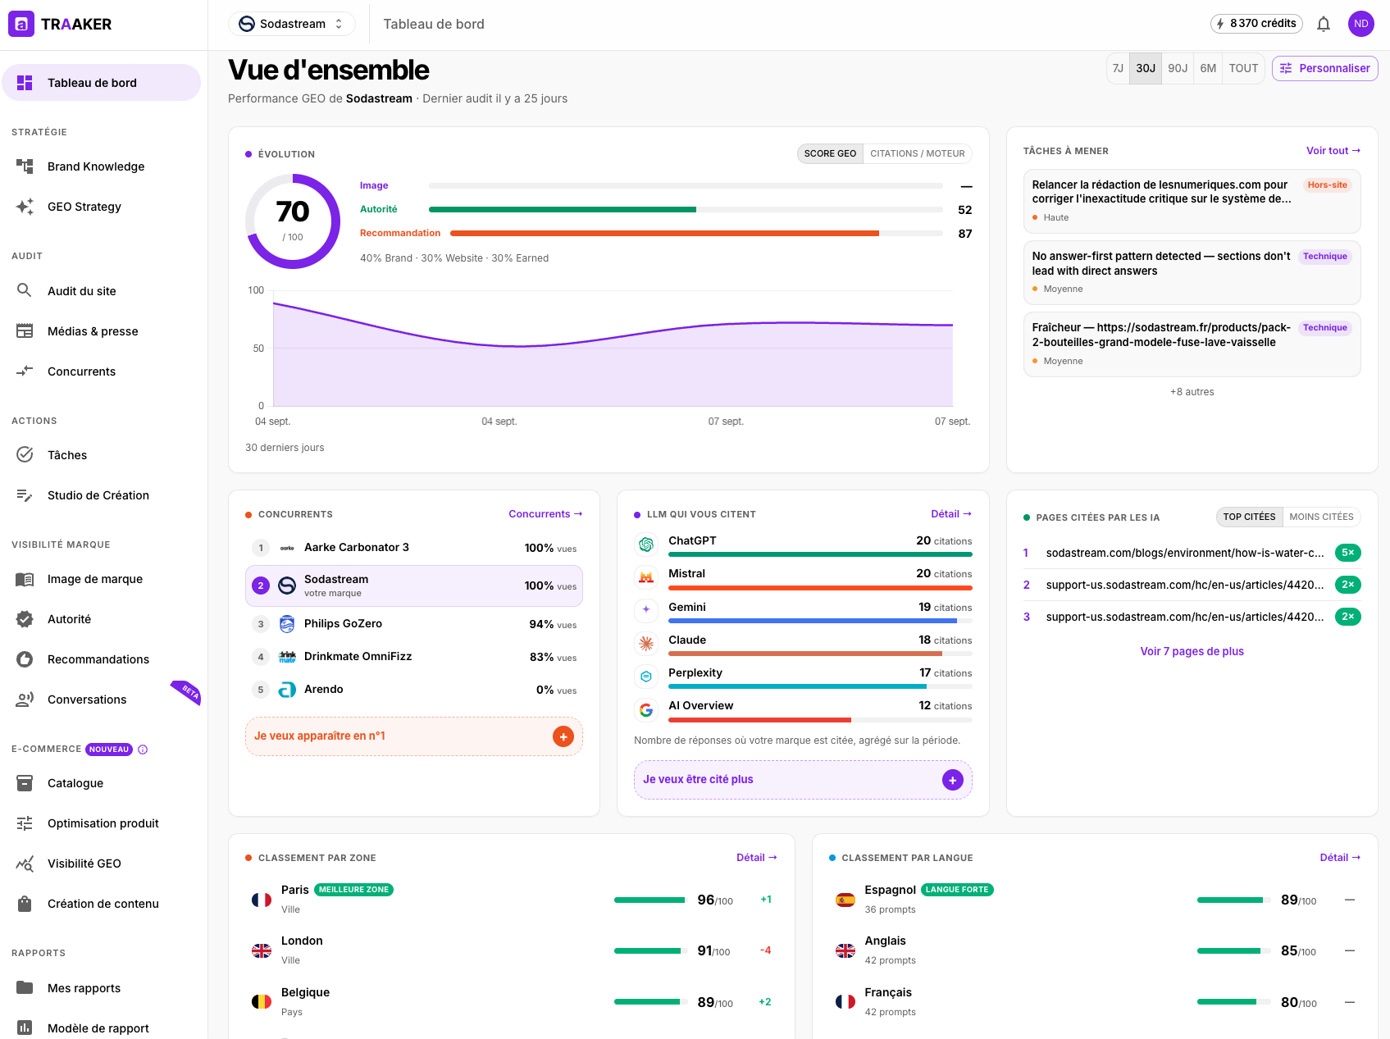
Task: Click the Création de contenu bag icon
Action: pos(25,904)
